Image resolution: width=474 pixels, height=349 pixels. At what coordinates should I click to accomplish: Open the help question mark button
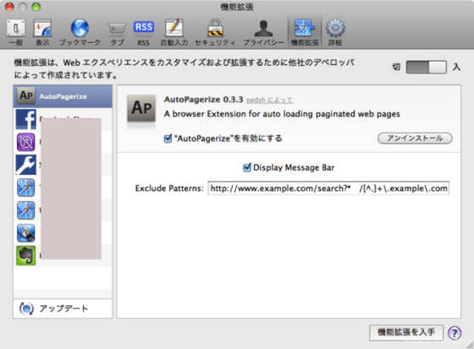tap(455, 333)
